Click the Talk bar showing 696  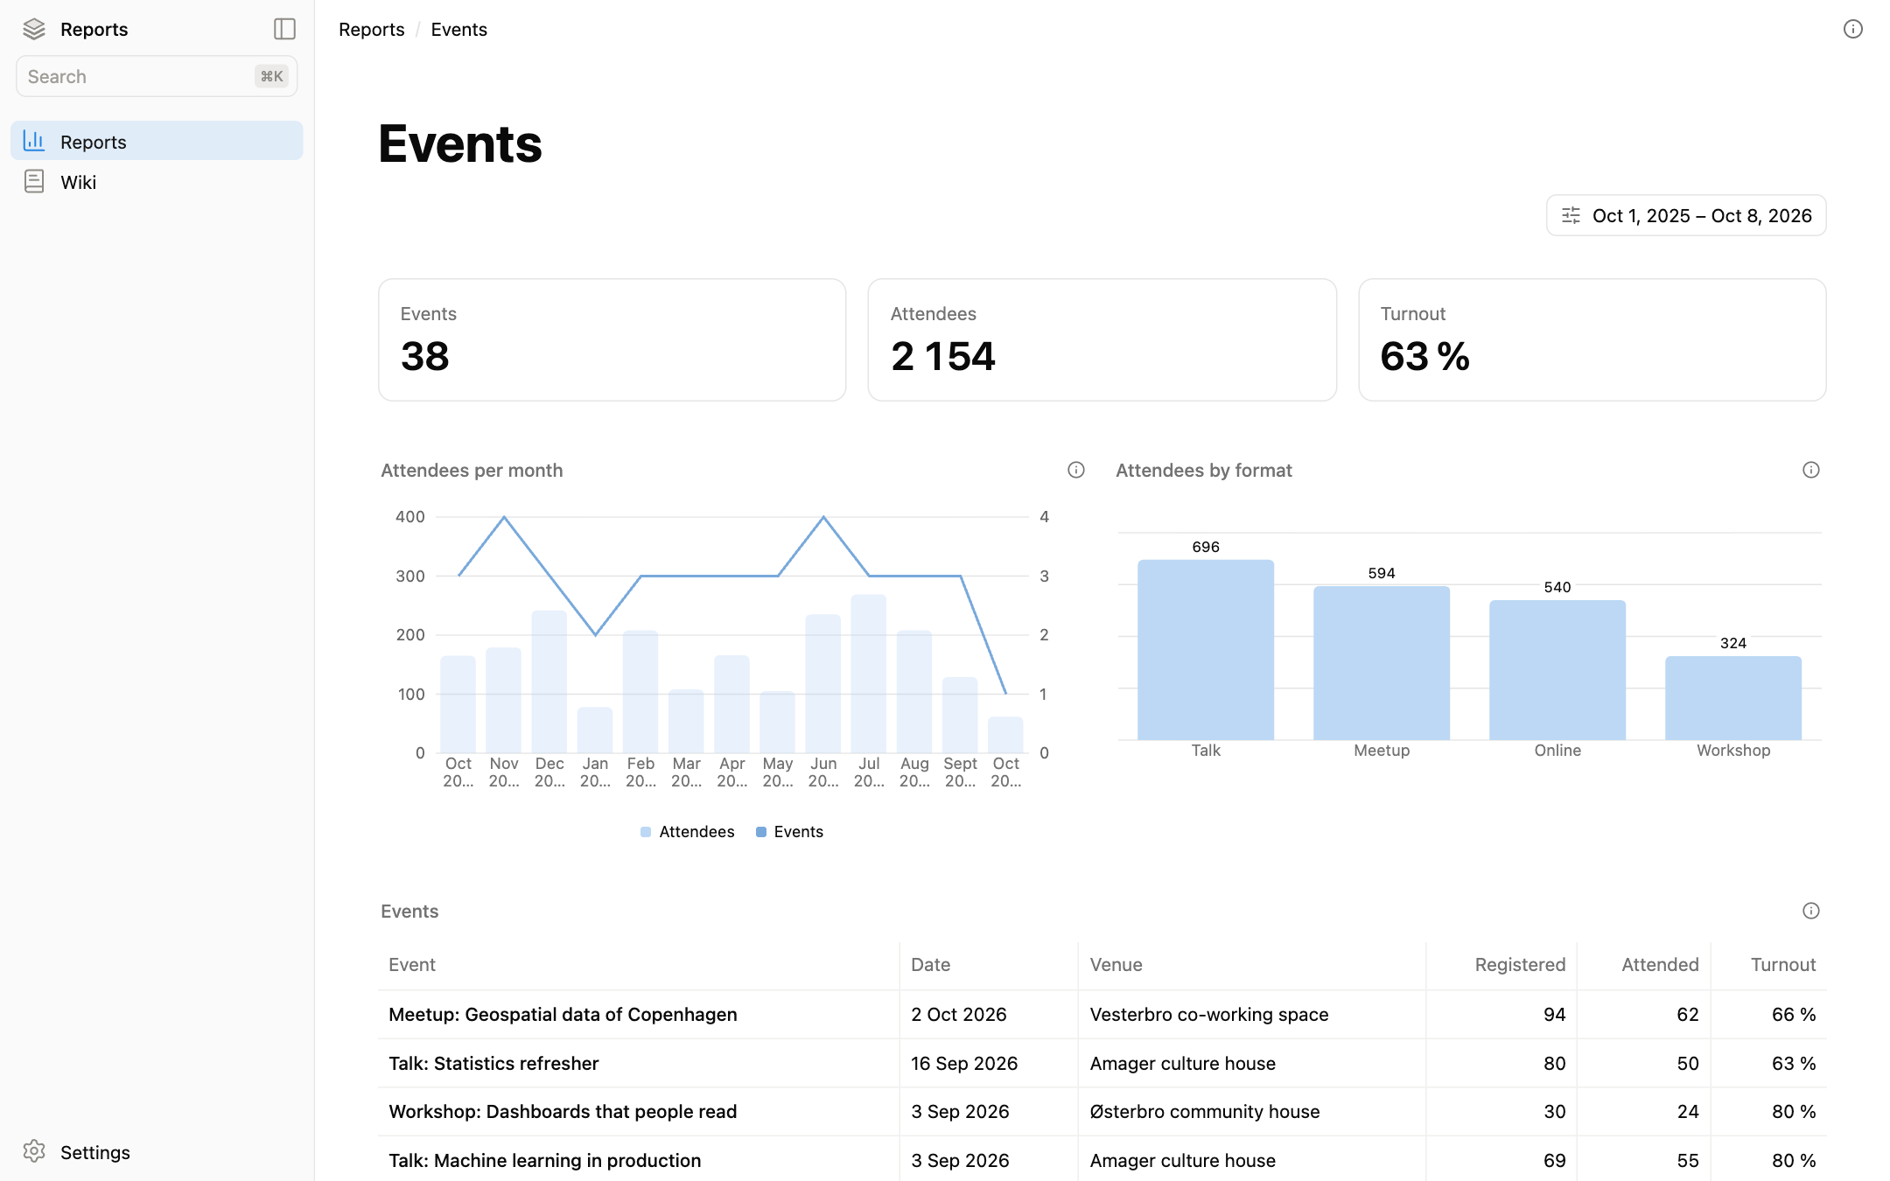[1206, 649]
